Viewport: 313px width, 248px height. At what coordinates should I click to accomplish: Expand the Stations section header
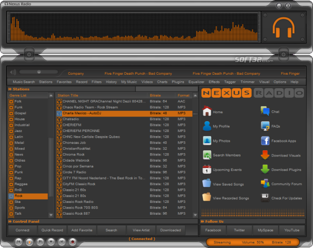pos(19,89)
